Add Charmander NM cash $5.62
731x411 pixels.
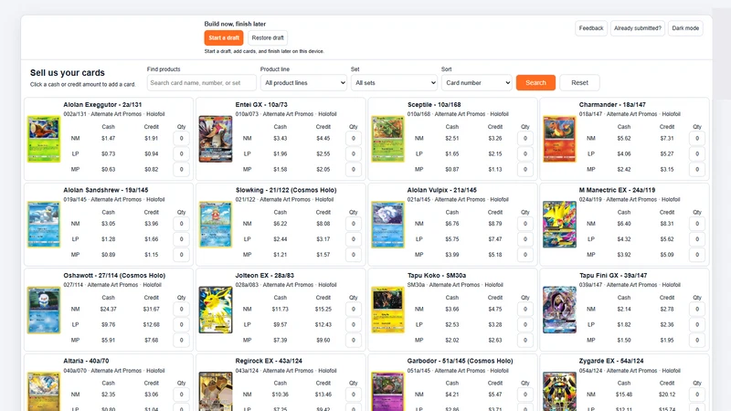(624, 139)
